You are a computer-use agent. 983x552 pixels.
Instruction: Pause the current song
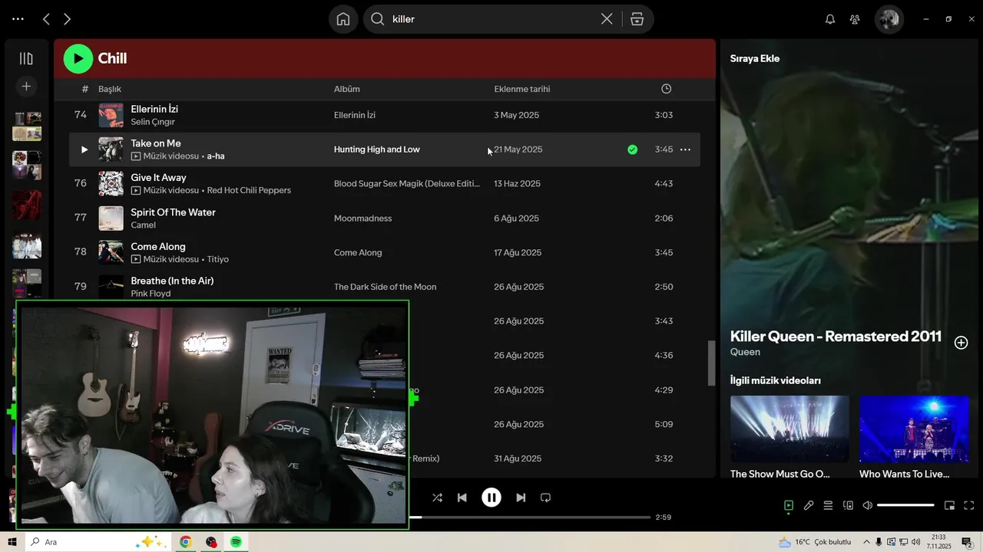(x=491, y=498)
